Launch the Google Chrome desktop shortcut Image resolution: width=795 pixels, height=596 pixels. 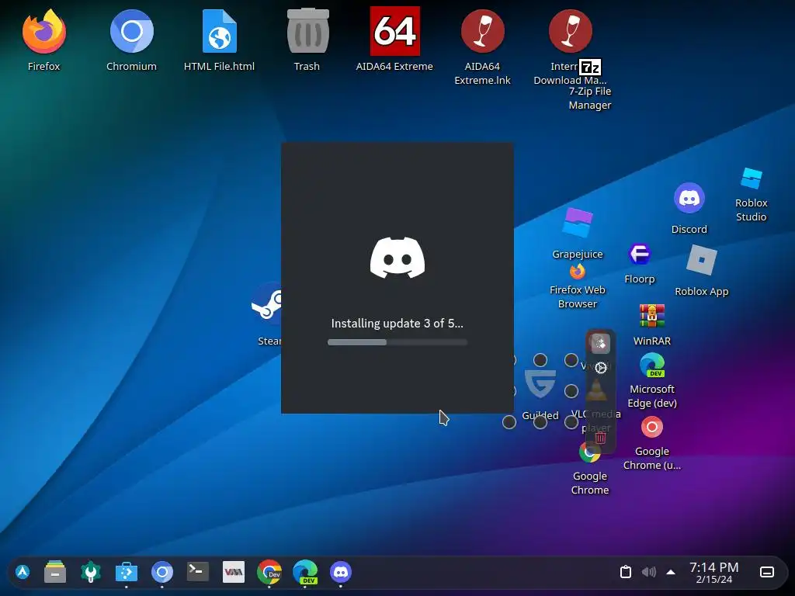point(590,452)
